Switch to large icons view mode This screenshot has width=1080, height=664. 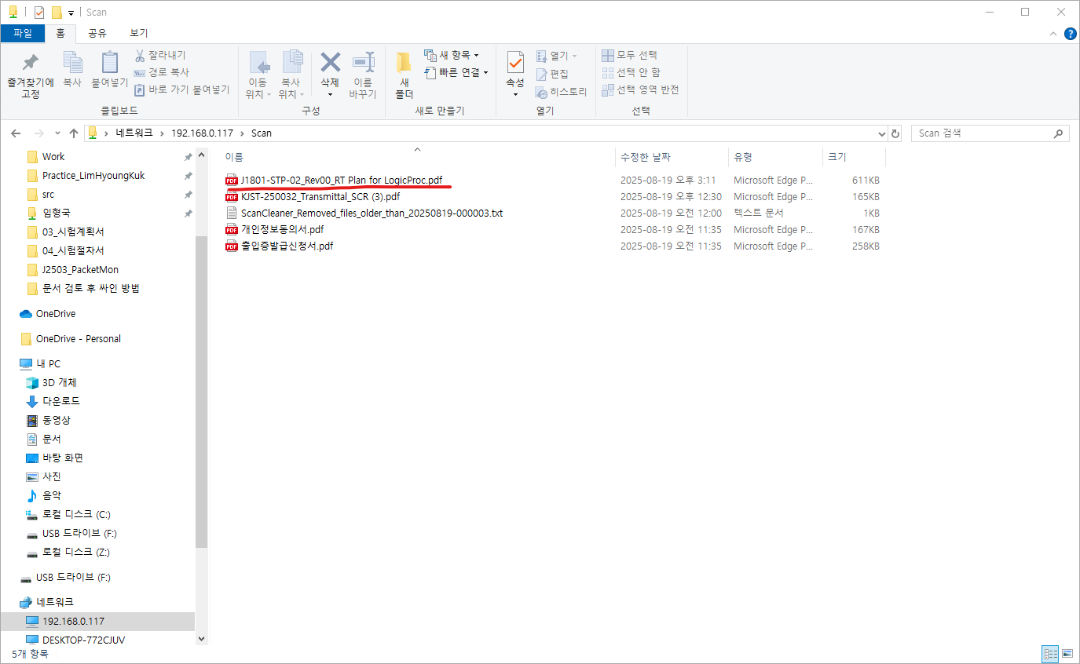(1067, 654)
